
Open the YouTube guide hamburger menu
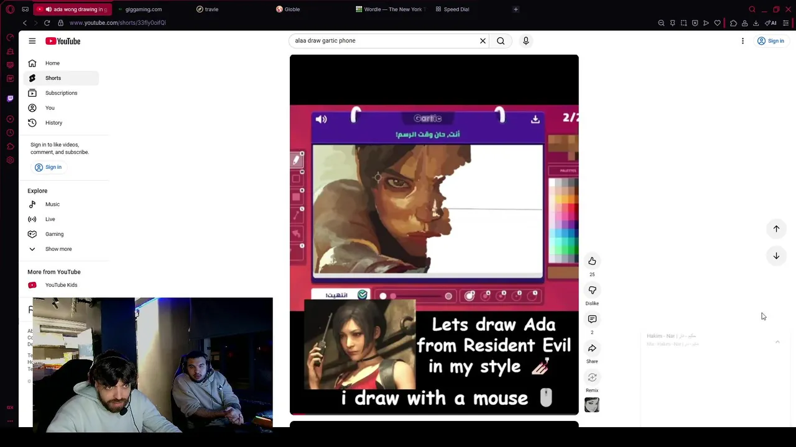32,41
